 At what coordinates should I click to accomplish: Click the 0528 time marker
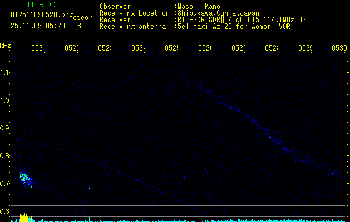[x=272, y=48]
